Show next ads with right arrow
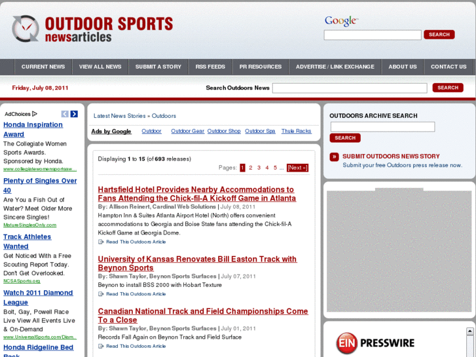 [x=74, y=114]
